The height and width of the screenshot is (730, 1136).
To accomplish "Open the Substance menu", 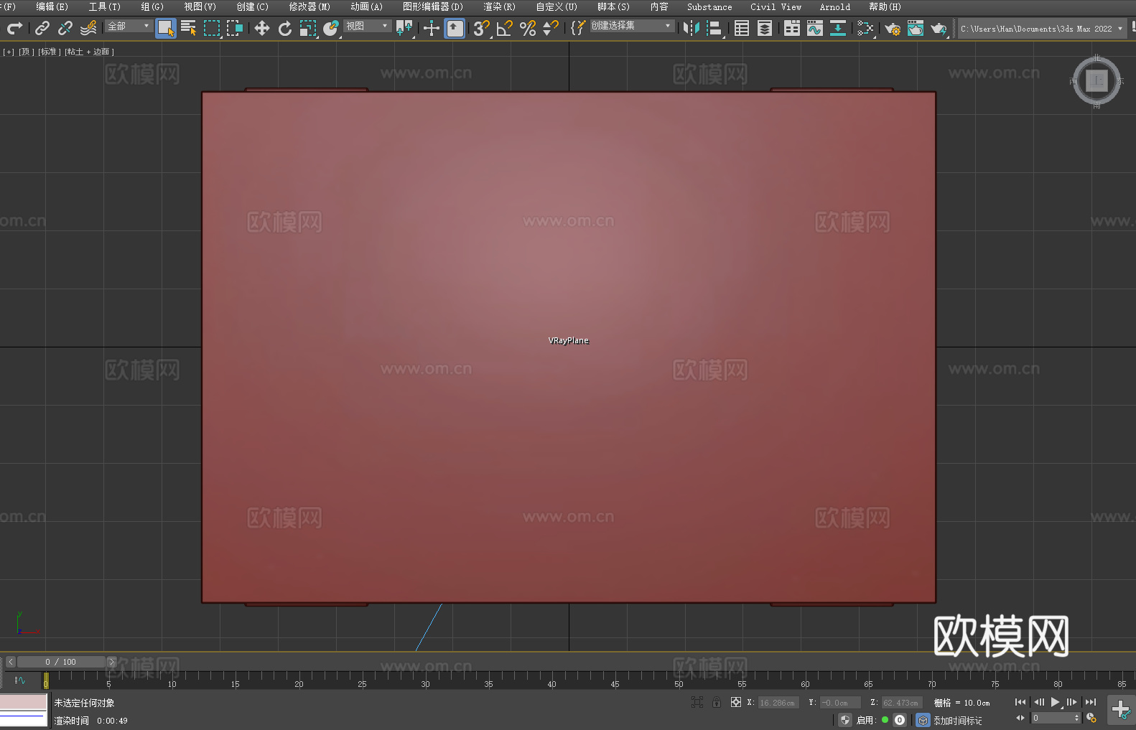I will tap(709, 6).
